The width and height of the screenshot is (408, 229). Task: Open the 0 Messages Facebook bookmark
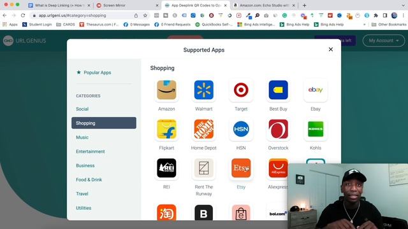136,24
